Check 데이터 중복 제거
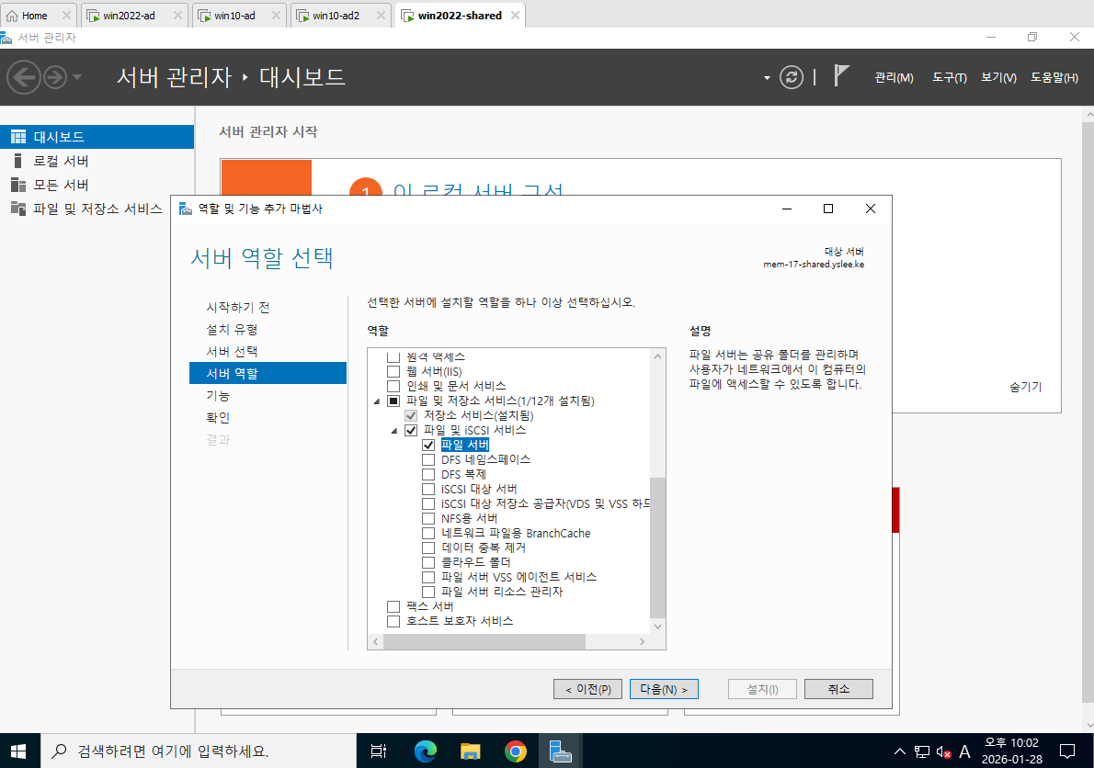 point(428,548)
